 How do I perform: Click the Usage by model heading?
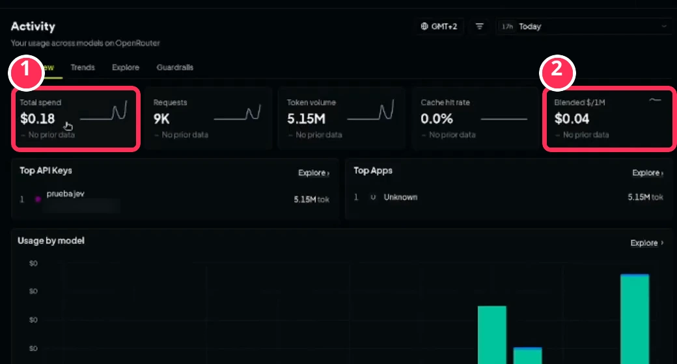pos(51,240)
